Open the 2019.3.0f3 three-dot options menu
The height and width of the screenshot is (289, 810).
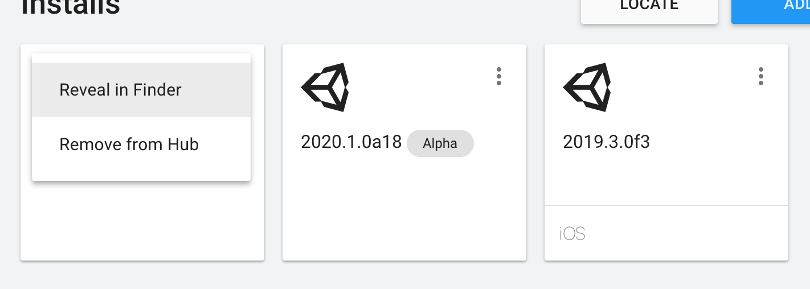760,76
